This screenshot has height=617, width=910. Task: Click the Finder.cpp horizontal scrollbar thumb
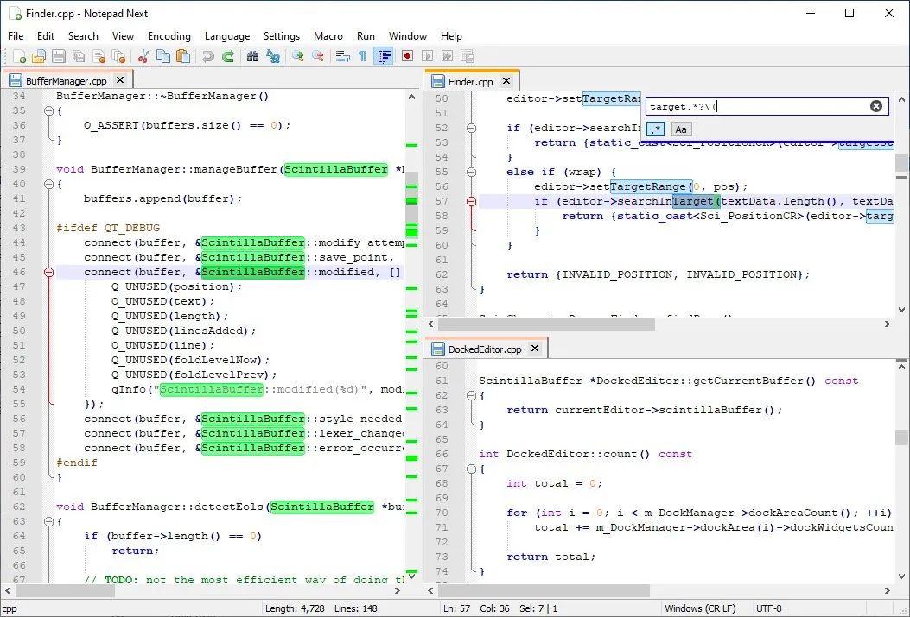546,324
